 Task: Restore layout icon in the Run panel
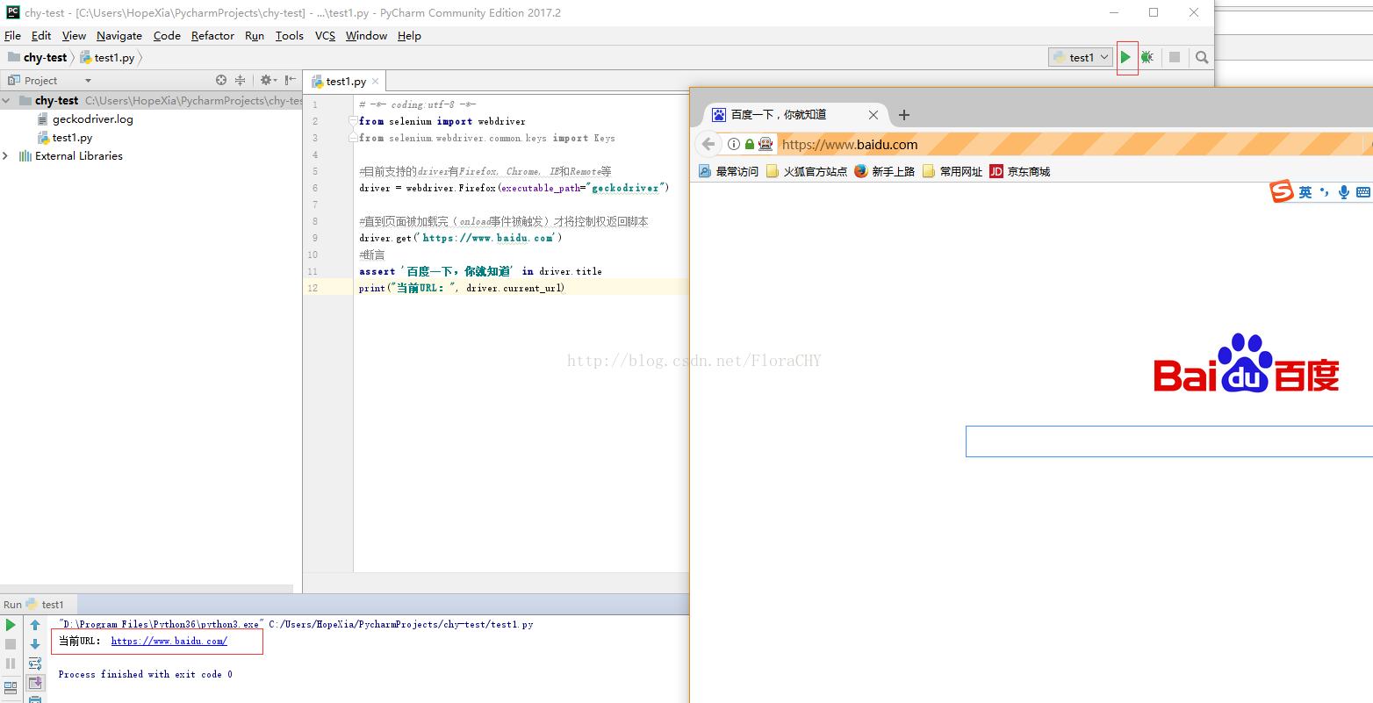pyautogui.click(x=11, y=687)
